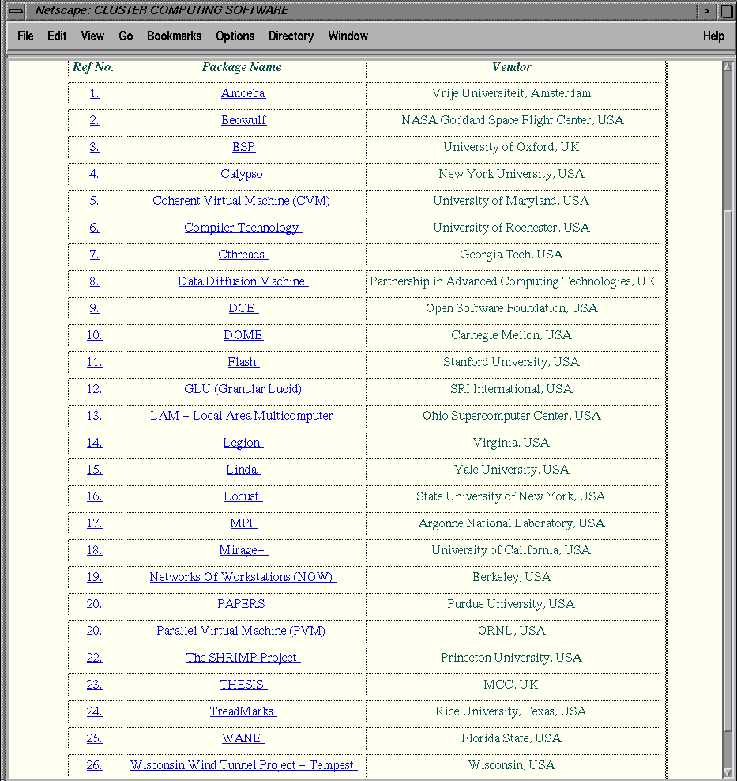Open the window menu button in title bar
This screenshot has height=781, width=737.
[16, 10]
